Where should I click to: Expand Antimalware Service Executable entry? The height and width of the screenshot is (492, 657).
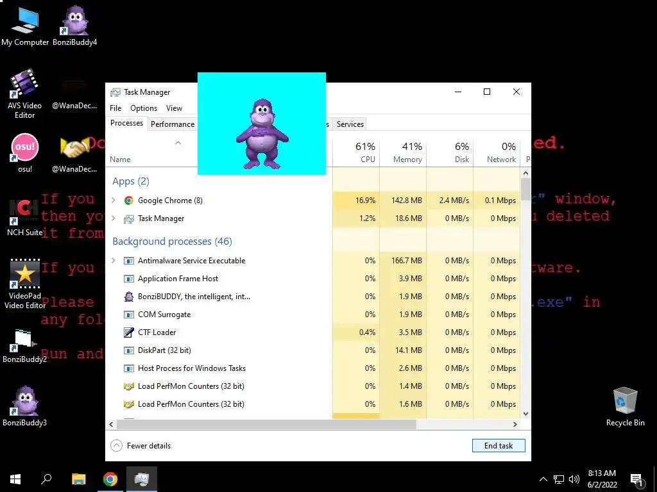[x=113, y=261]
